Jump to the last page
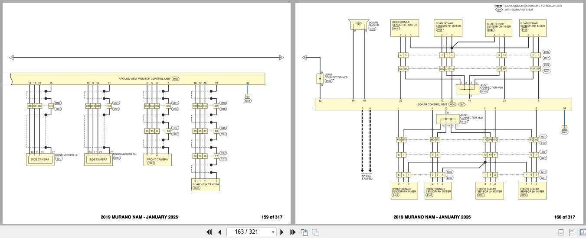This screenshot has height=238, width=586. click(292, 232)
